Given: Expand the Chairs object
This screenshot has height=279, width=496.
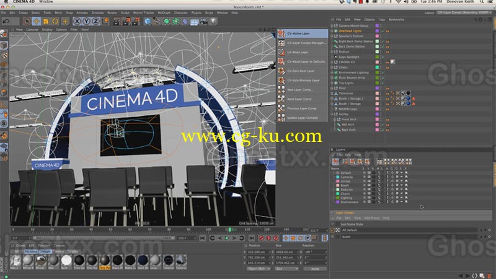Looking at the screenshot, I should tap(332, 68).
